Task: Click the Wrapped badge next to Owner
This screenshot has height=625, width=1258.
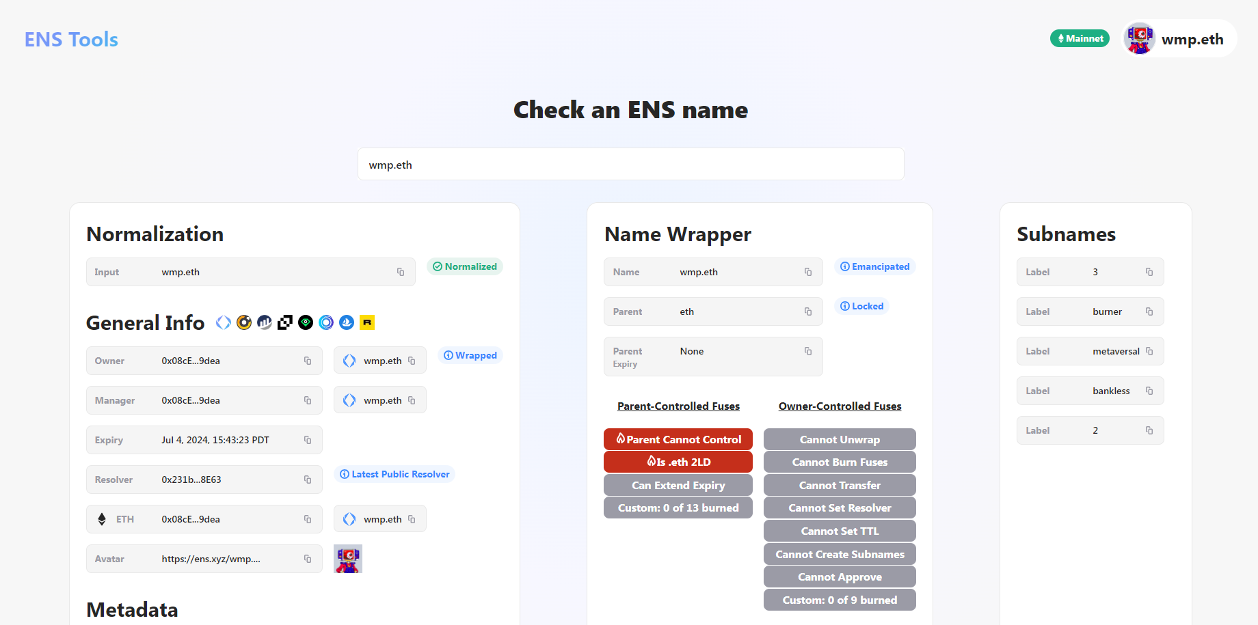Action: (470, 355)
